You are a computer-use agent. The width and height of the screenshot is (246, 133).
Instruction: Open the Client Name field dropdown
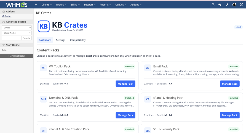[17, 33]
